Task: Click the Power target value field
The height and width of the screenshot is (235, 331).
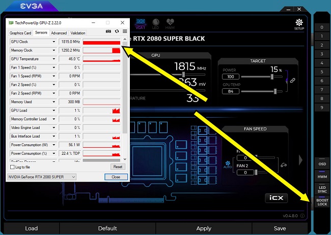Action: 231,77
